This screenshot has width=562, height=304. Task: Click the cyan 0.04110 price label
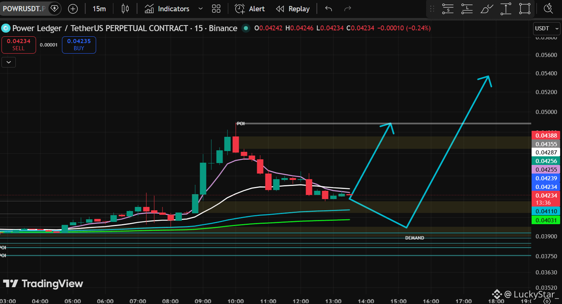[546, 211]
